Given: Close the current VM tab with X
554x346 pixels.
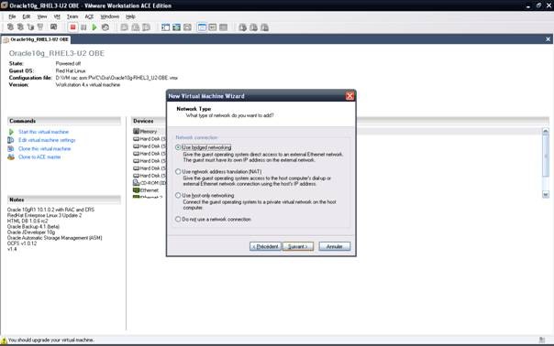Looking at the screenshot, I should [548, 39].
